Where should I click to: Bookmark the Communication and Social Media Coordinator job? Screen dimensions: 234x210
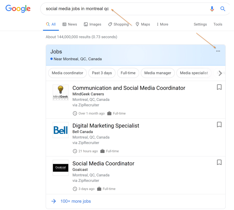pyautogui.click(x=219, y=87)
